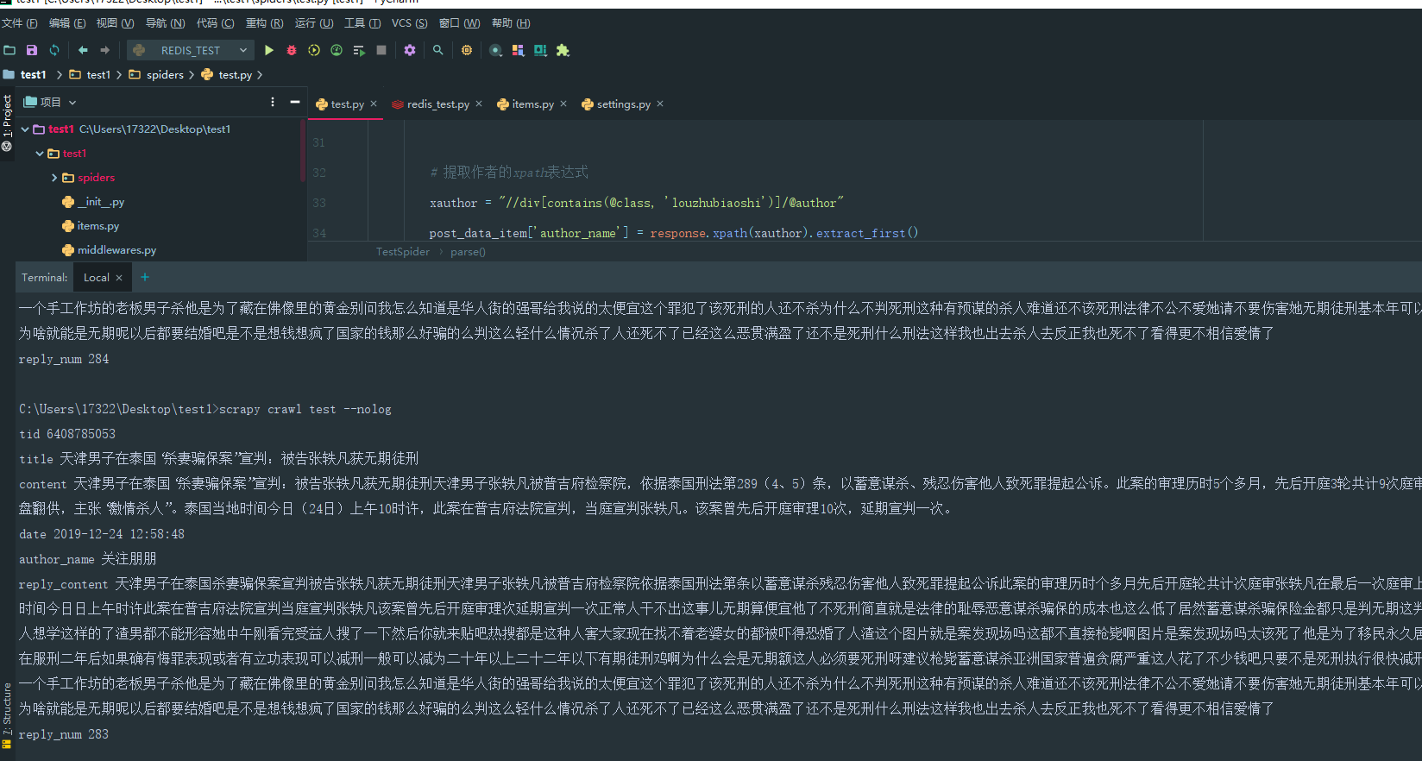
Task: Open the 导航 (N) menu
Action: tap(165, 23)
